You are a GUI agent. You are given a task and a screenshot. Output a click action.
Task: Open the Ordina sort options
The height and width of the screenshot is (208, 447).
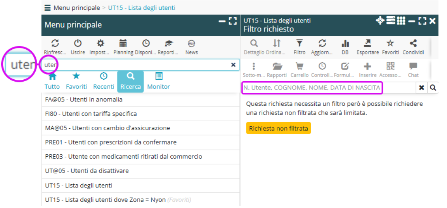pos(277,44)
